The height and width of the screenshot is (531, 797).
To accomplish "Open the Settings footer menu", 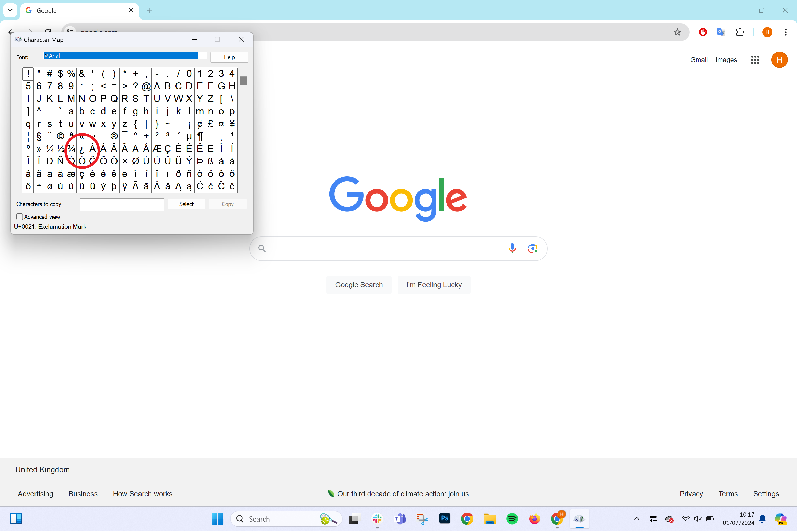I will pyautogui.click(x=766, y=494).
